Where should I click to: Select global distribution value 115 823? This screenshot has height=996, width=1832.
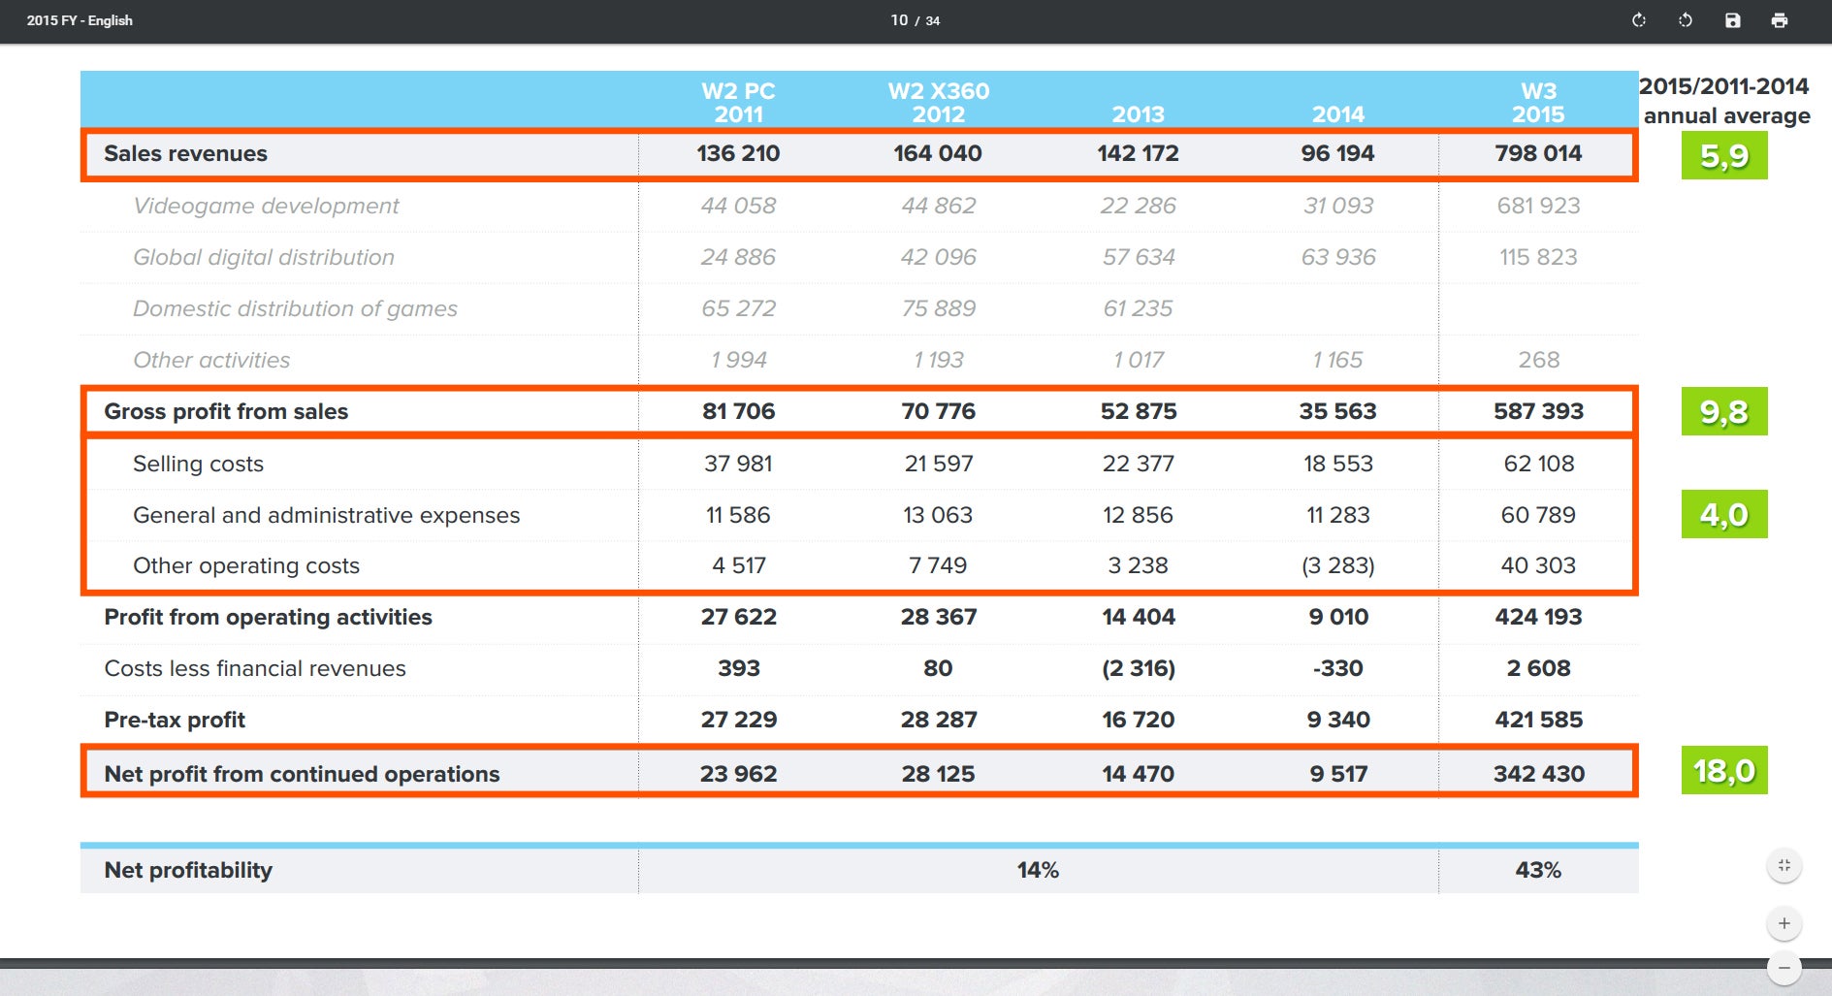[1538, 257]
